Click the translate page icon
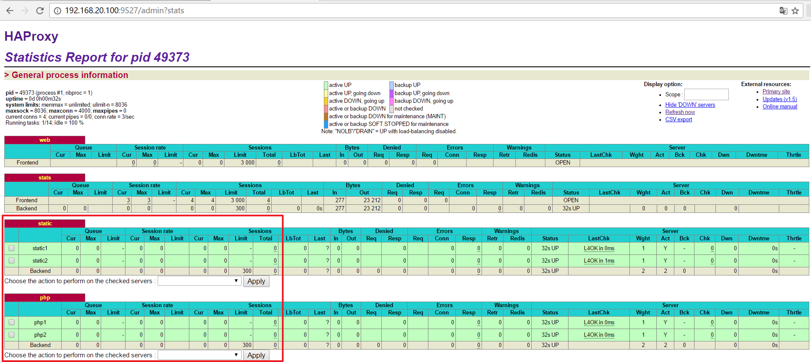The width and height of the screenshot is (811, 362). (x=783, y=11)
